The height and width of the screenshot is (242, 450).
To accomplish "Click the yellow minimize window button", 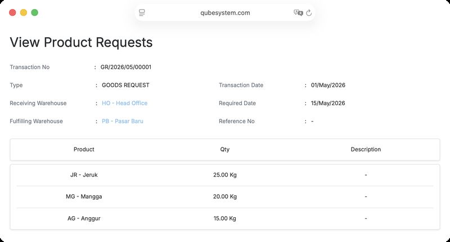I will pos(24,12).
